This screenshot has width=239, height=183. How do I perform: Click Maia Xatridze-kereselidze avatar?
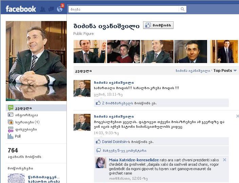click(x=101, y=163)
